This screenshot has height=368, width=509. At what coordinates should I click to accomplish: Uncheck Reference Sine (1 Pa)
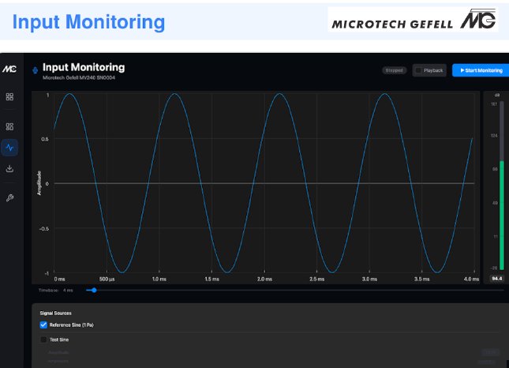pyautogui.click(x=43, y=325)
